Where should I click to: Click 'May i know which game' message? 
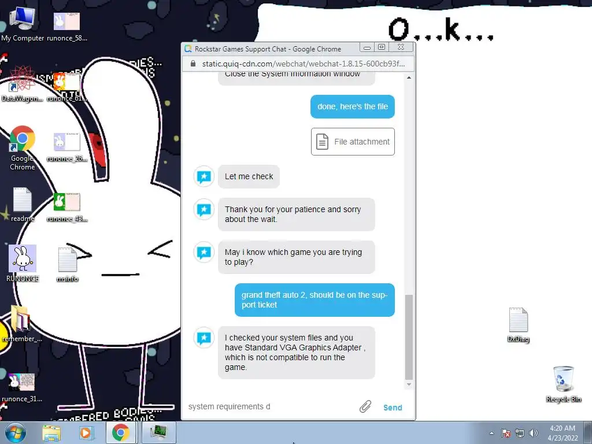pyautogui.click(x=297, y=257)
